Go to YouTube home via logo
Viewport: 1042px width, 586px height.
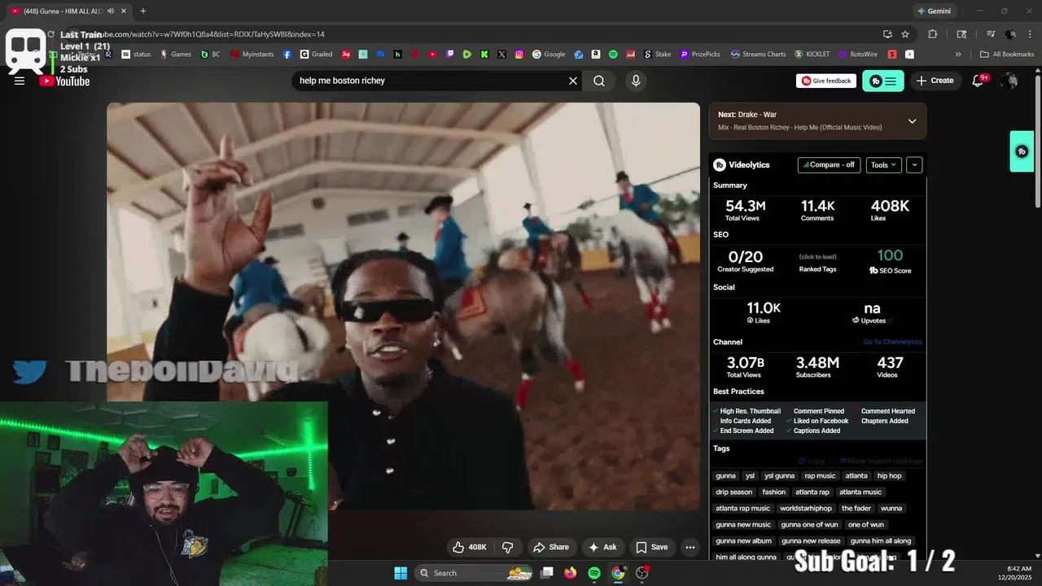click(64, 81)
